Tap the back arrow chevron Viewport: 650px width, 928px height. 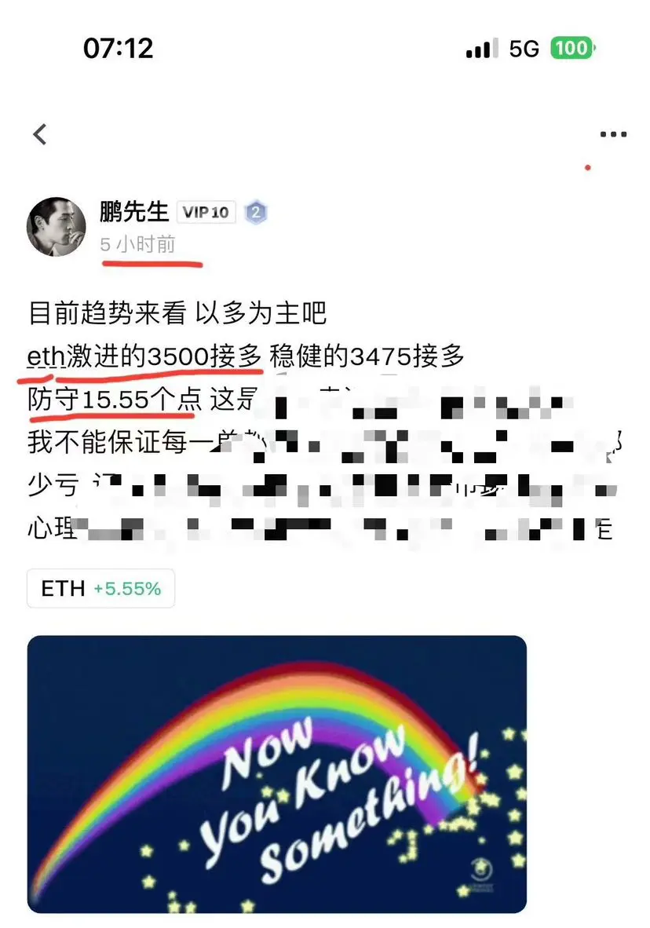coord(40,134)
